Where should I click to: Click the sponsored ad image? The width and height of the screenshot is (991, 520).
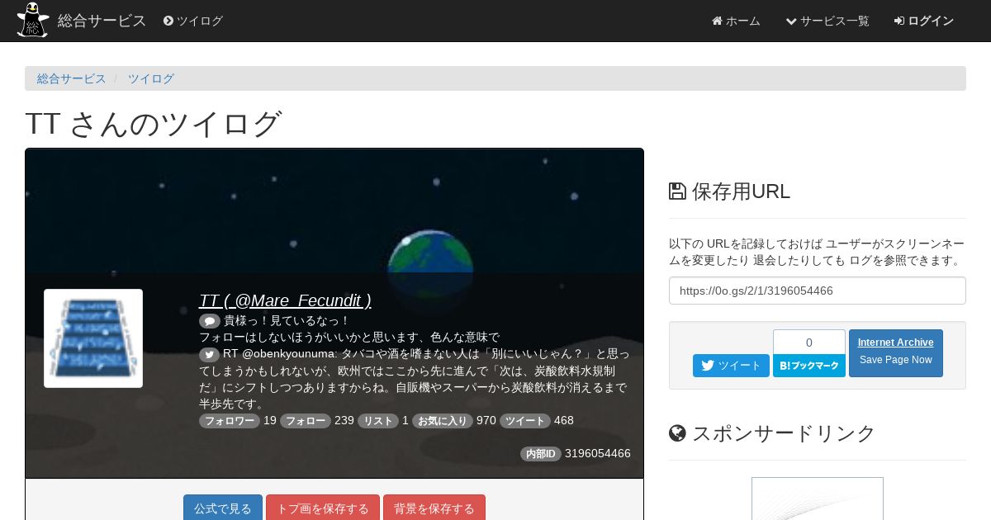[818, 499]
